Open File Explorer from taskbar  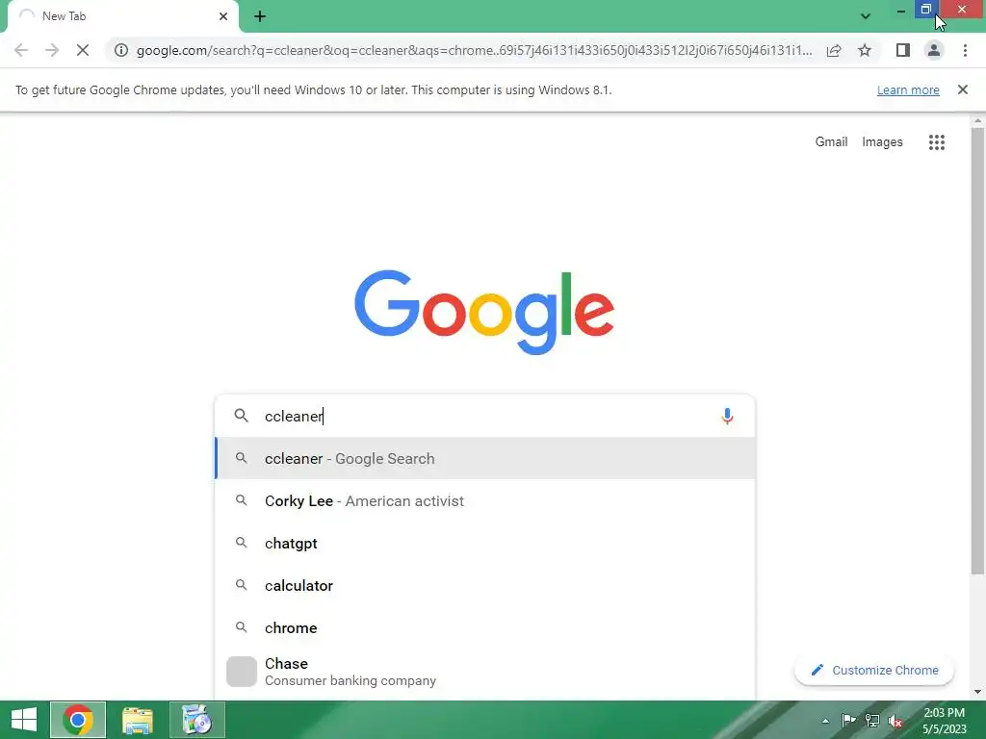pyautogui.click(x=137, y=720)
